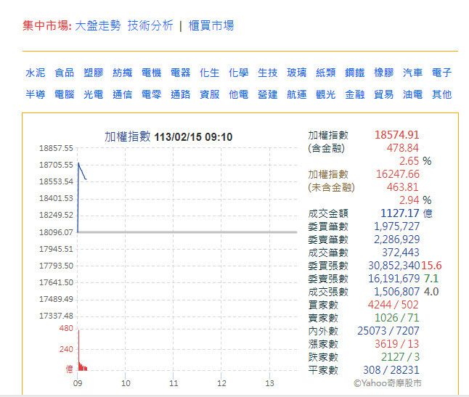Select the 半導 sector link
This screenshot has height=397, width=469.
(36, 94)
